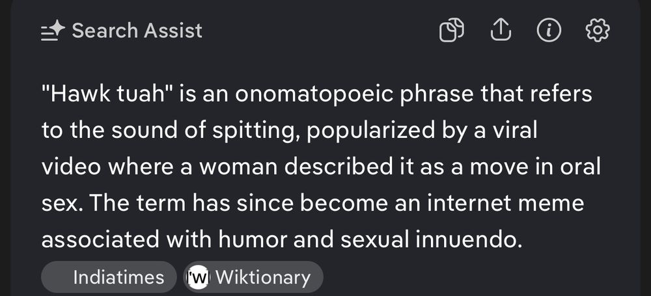The image size is (651, 296).
Task: Click the Search Assist title label
Action: (137, 31)
